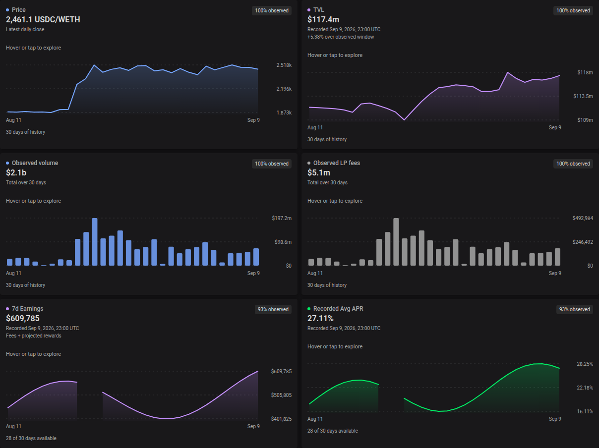This screenshot has height=448, width=599.
Task: Click the Sep 9 label under TVL chart
Action: point(555,128)
